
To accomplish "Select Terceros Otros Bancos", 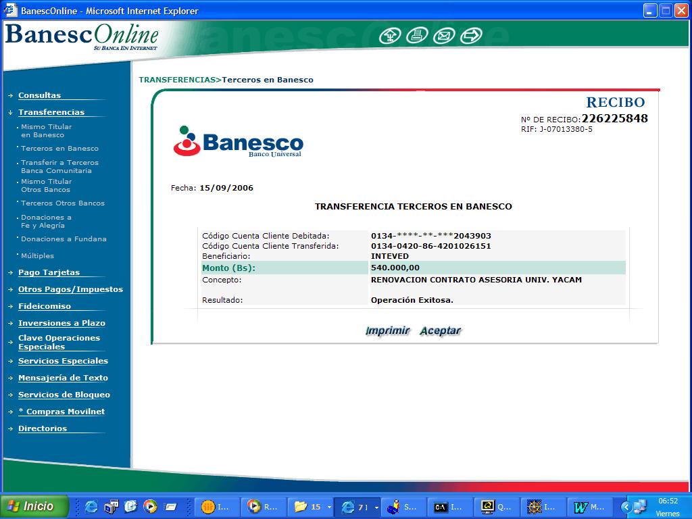I will tap(63, 203).
